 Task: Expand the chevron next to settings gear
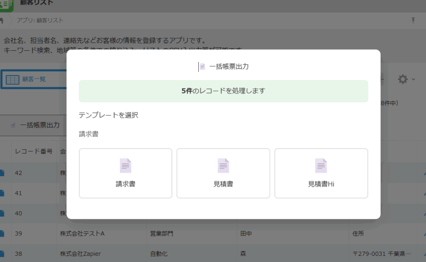pyautogui.click(x=413, y=80)
